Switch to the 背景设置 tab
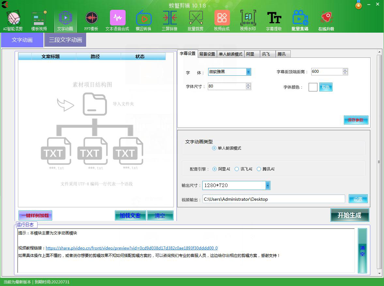384x286 pixels. pyautogui.click(x=207, y=54)
